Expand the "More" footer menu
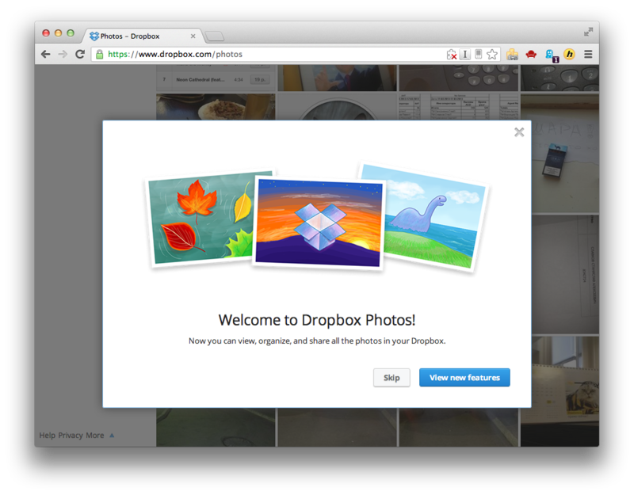The image size is (634, 495). pos(97,435)
